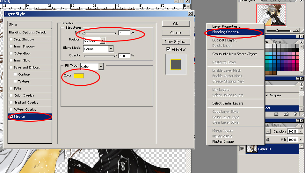Open the Blend Mode dropdown set to Normal

pos(111,49)
